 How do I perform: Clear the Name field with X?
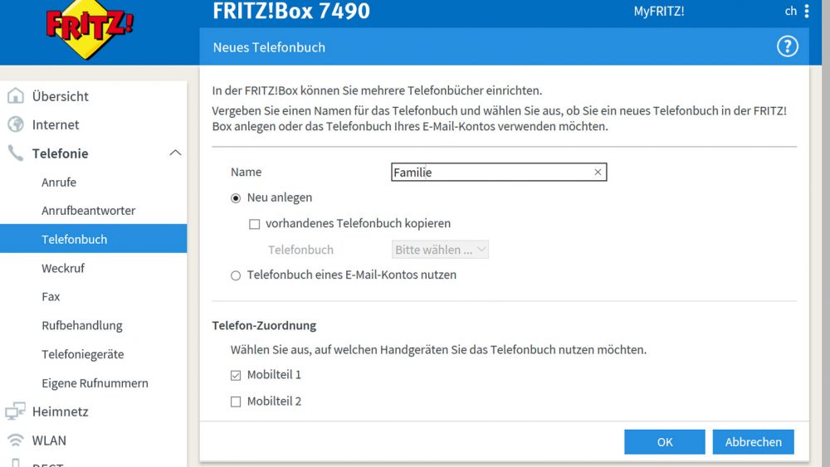tap(598, 172)
